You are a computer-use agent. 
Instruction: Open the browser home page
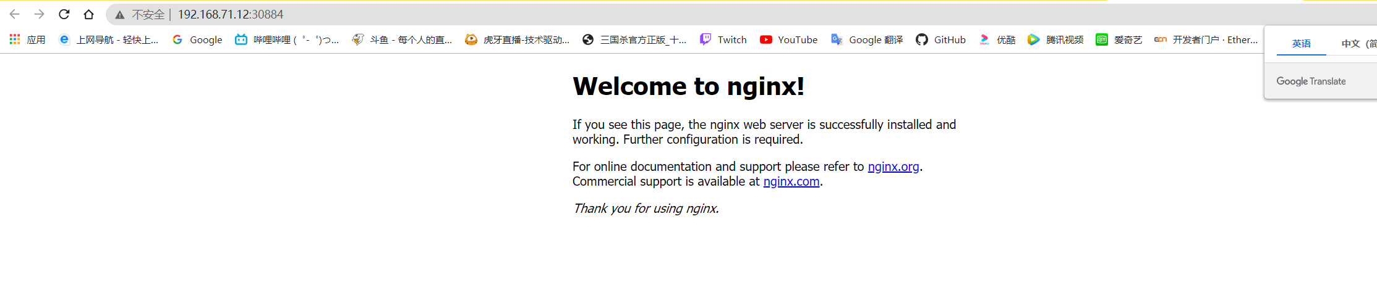coord(88,14)
